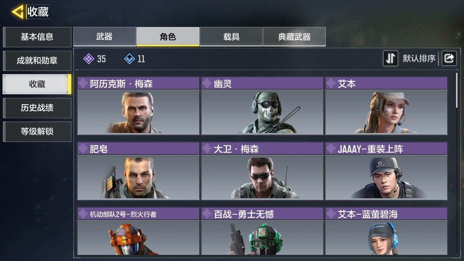The image size is (464, 261).
Task: Select the 阿历克斯·梅森 character card
Action: point(138,105)
